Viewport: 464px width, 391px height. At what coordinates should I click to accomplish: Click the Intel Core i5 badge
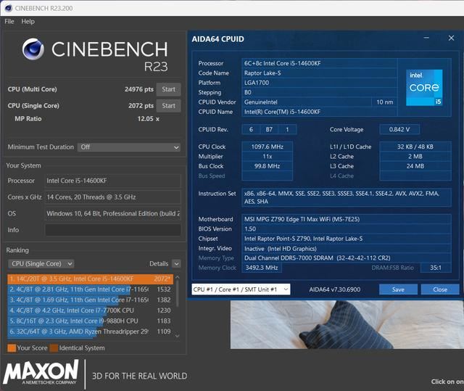pyautogui.click(x=424, y=87)
